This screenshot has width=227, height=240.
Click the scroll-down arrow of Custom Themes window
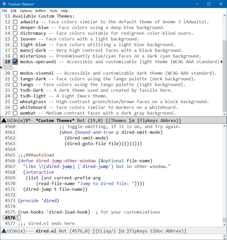point(224,114)
